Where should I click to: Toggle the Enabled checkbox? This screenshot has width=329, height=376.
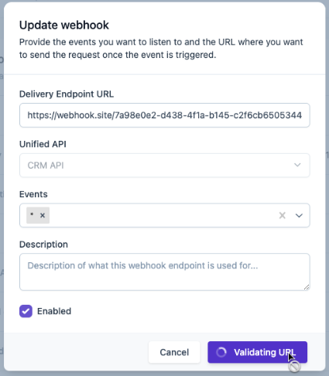click(26, 311)
